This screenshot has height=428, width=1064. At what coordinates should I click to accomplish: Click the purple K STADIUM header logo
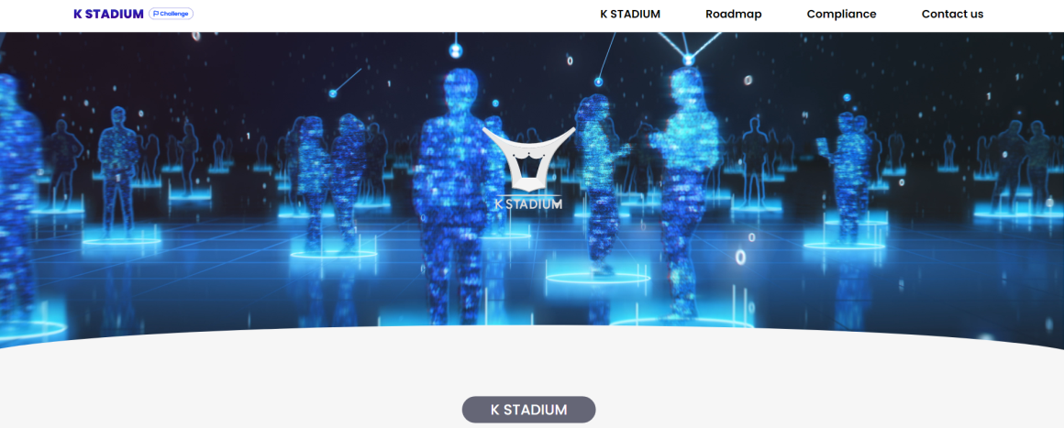[108, 14]
